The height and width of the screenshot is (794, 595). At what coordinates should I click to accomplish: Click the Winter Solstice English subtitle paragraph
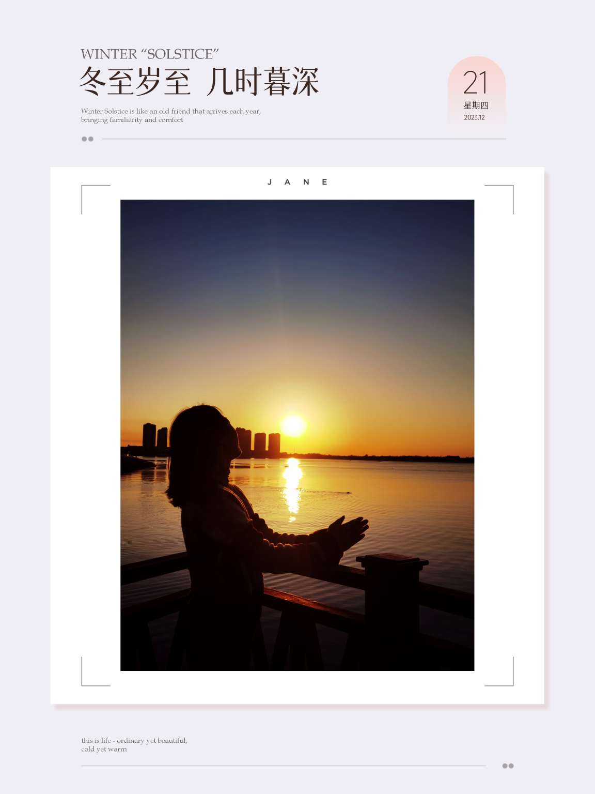pos(171,115)
